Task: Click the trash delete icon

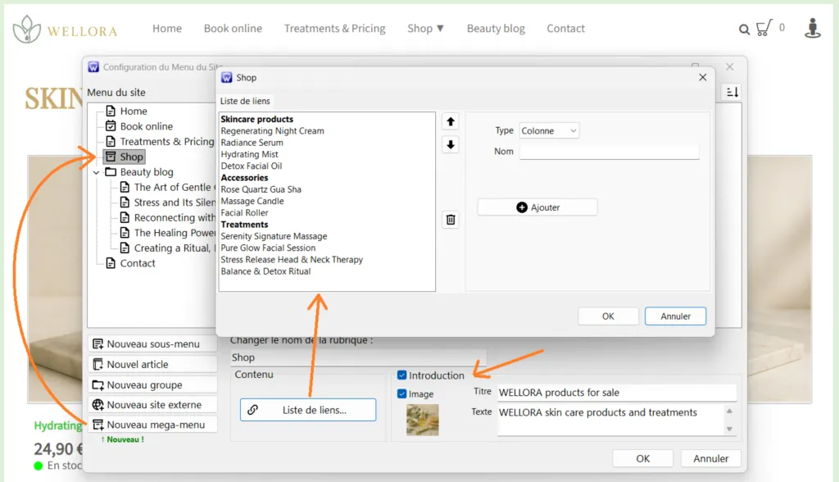Action: coord(451,220)
